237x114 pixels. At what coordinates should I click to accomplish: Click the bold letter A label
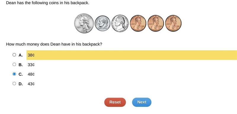pyautogui.click(x=20, y=55)
